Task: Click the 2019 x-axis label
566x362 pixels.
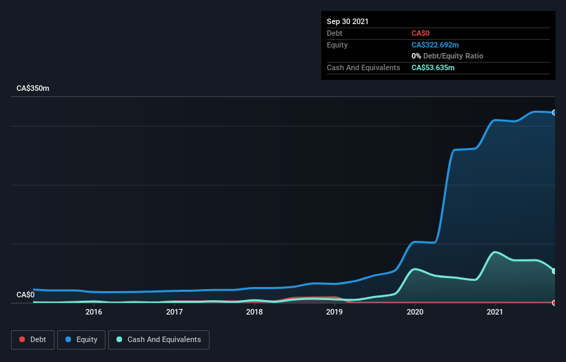Action: [334, 312]
